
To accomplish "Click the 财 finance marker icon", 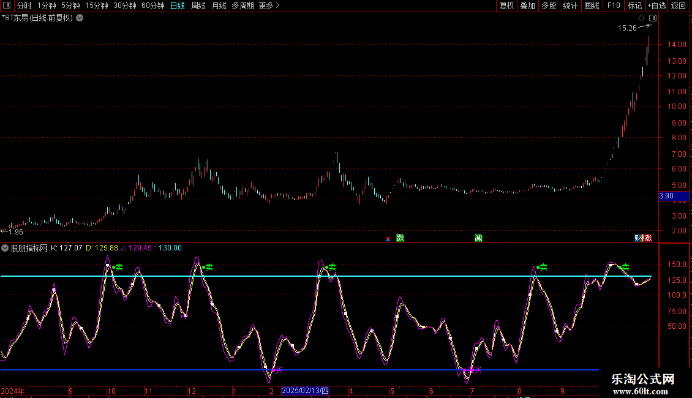I will coord(638,238).
